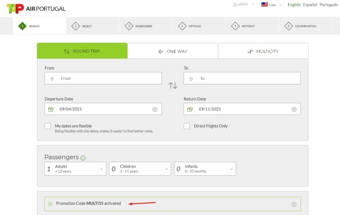The width and height of the screenshot is (340, 215).
Task: Click the swap origin and destination arrows
Action: tap(173, 85)
